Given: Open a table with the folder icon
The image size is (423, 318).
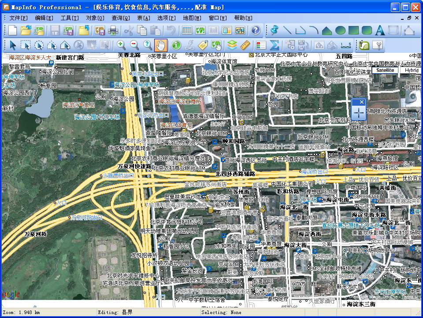Looking at the screenshot, I should [x=26, y=30].
